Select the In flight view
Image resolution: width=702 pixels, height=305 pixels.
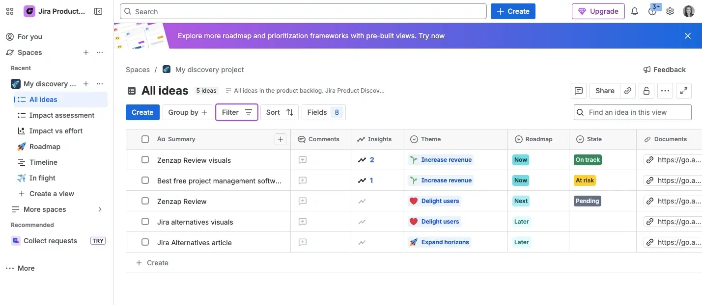pos(61,178)
